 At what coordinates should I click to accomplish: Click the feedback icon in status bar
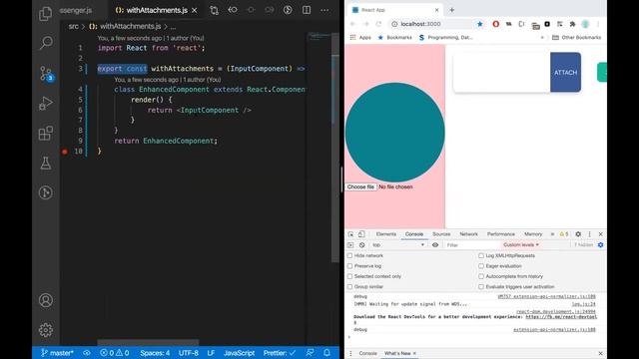coord(311,353)
